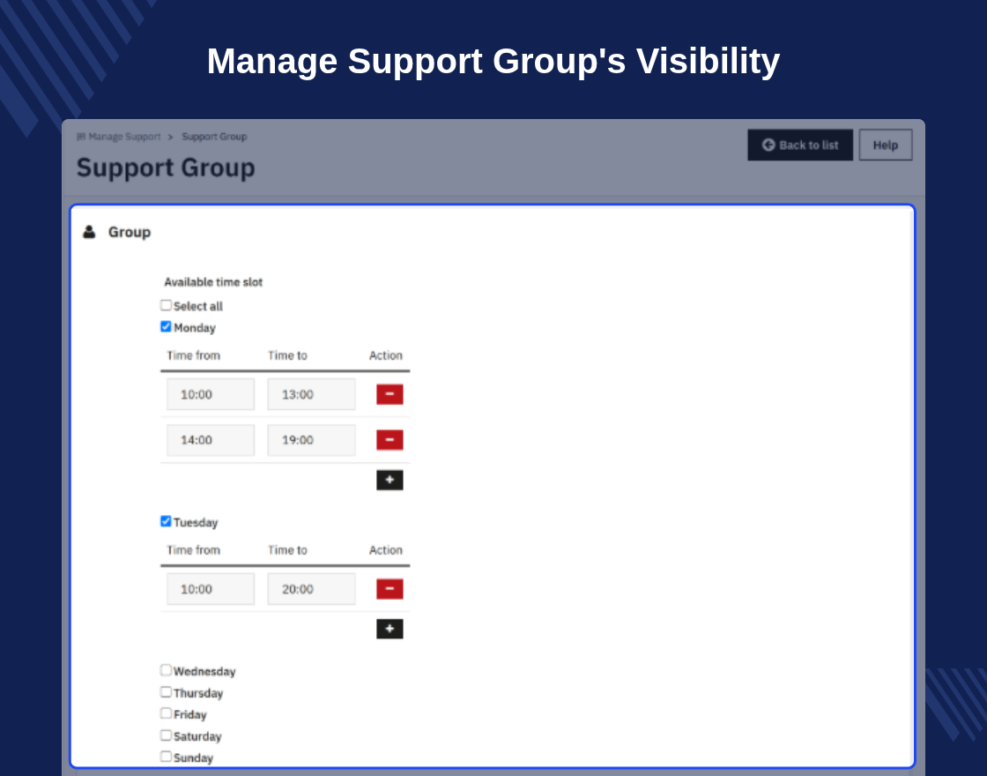This screenshot has height=776, width=987.
Task: Add a new Tuesday time slot
Action: pos(390,629)
